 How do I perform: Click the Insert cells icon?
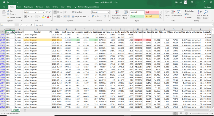[167, 12]
